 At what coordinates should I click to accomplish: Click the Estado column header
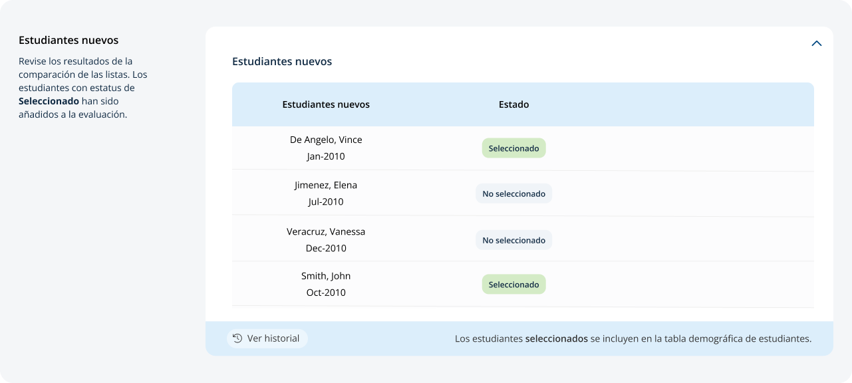point(513,104)
